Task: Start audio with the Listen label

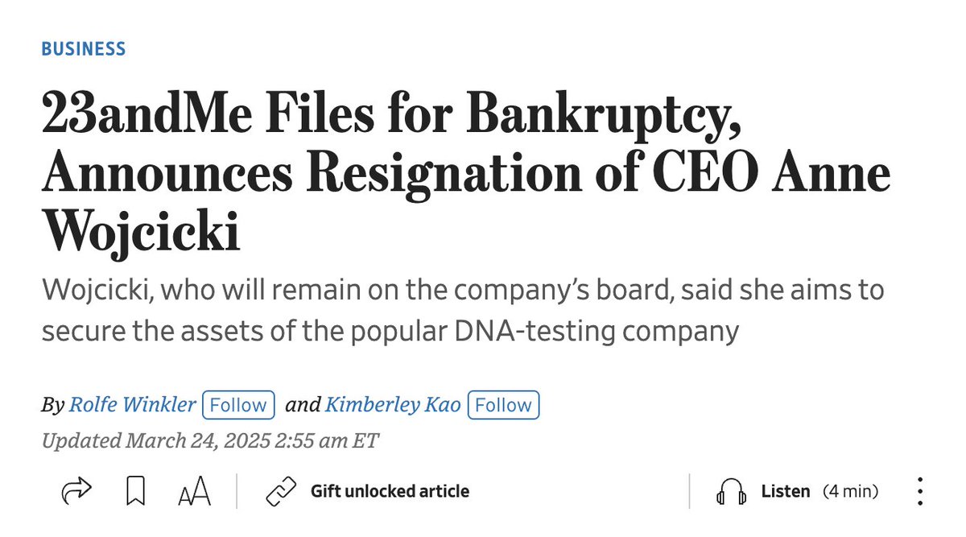Action: tap(786, 491)
